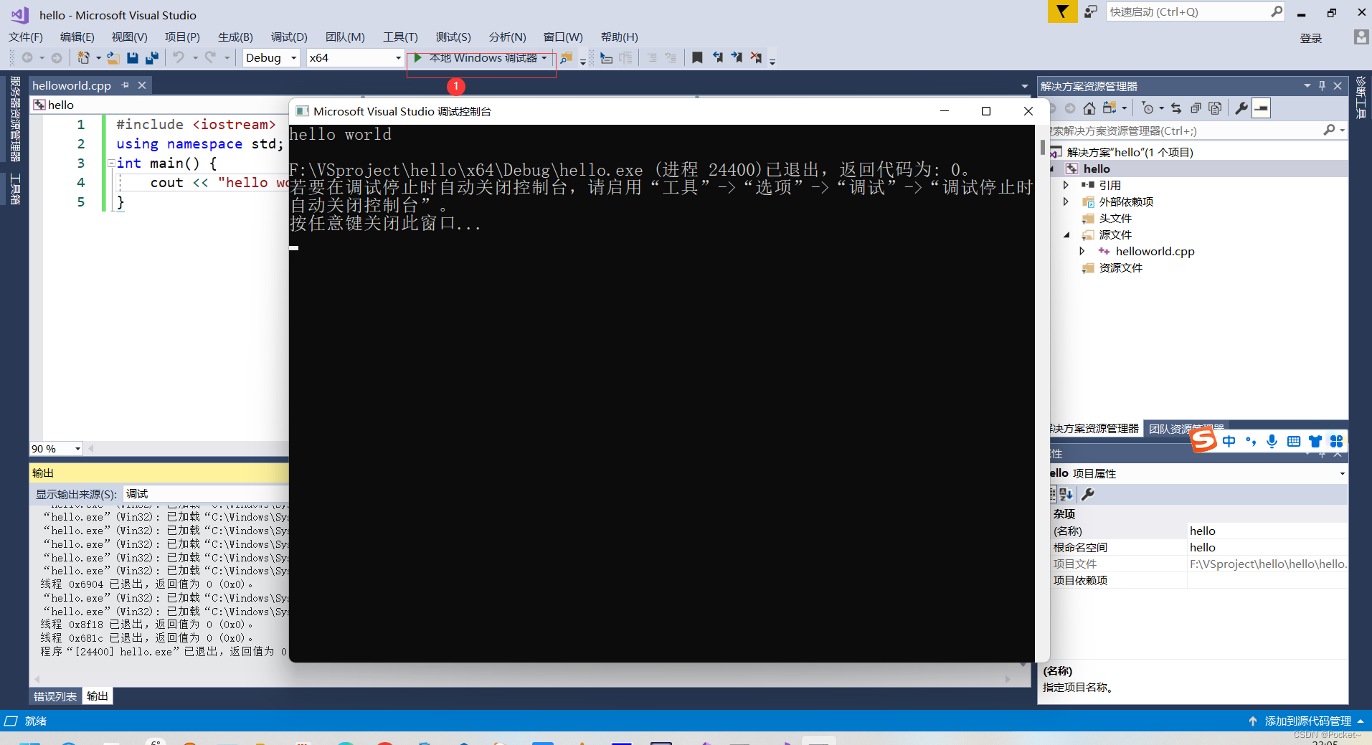
Task: Switch to the 错误列表 tab
Action: (x=55, y=696)
